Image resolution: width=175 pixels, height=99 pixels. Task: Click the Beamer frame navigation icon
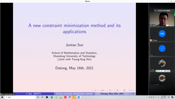coord(102,90)
